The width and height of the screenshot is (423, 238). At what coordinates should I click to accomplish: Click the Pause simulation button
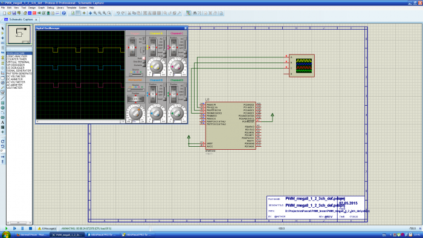click(22, 228)
